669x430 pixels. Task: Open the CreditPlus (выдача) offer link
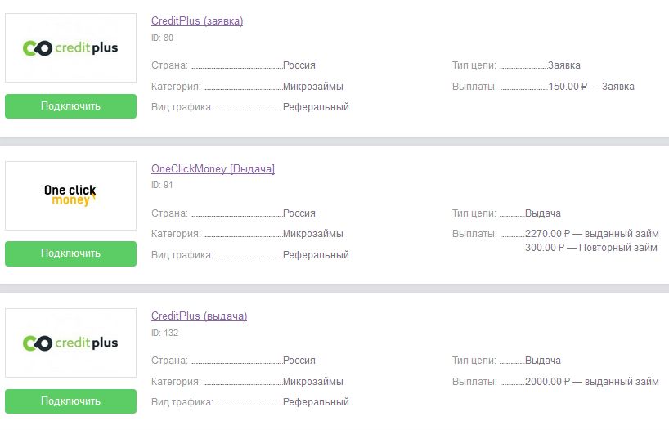click(x=200, y=316)
